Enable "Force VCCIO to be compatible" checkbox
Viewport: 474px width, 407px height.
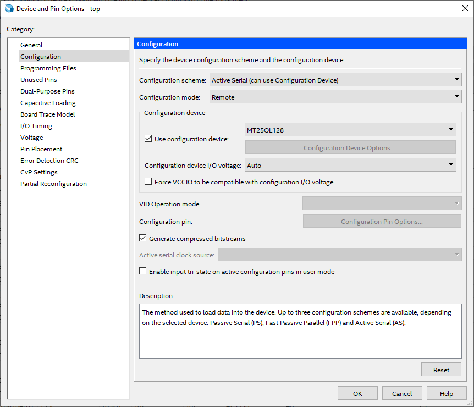[148, 182]
